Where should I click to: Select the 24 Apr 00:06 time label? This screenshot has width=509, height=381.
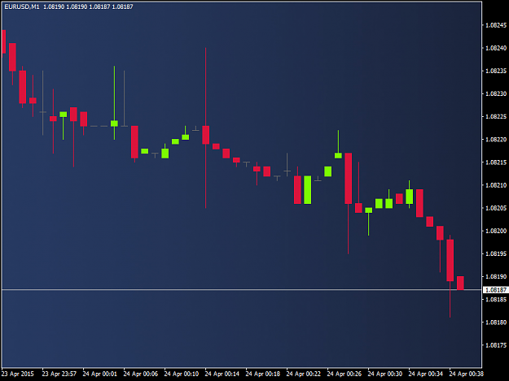141,374
